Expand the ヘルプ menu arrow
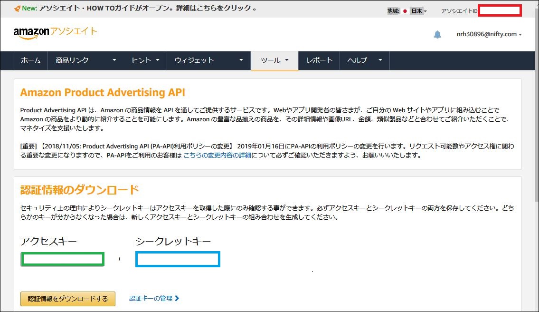 (x=380, y=60)
